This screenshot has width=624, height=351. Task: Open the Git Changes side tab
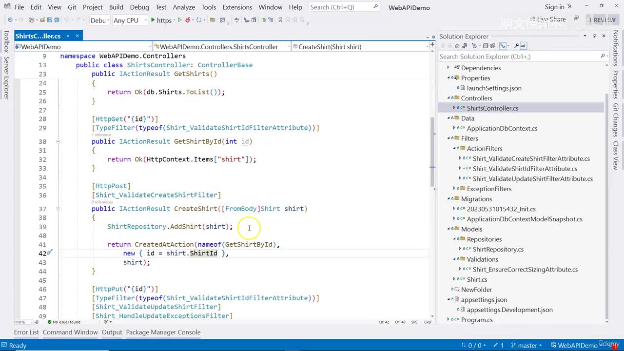tap(616, 120)
